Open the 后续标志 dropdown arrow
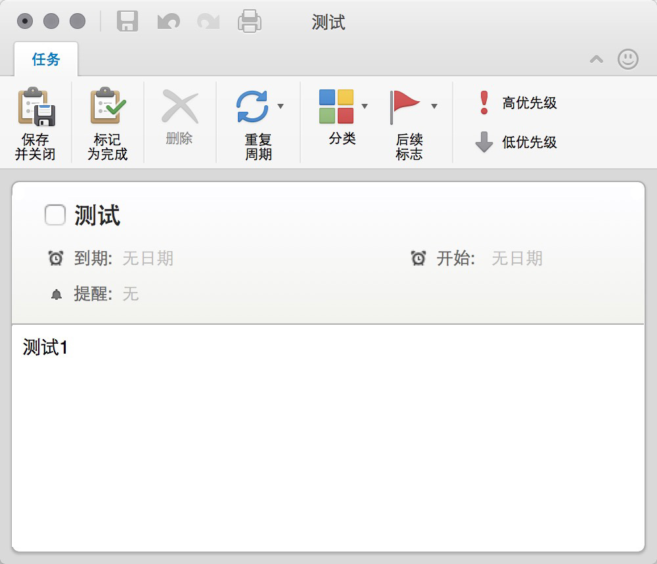The height and width of the screenshot is (564, 657). 434,106
